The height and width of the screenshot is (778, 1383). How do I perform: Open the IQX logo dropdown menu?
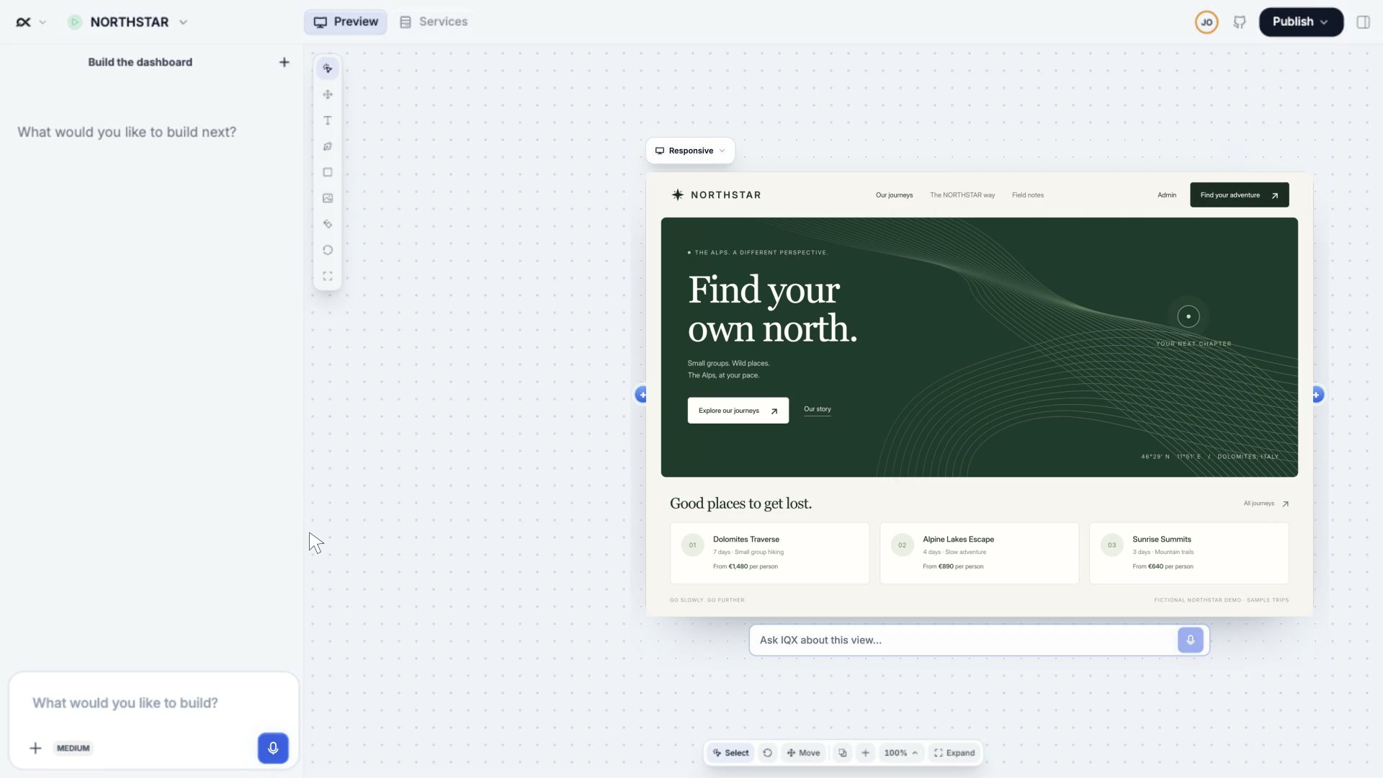[31, 22]
